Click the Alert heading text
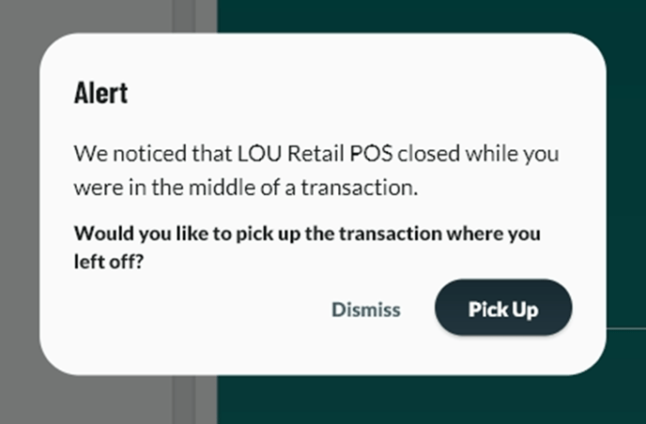This screenshot has height=424, width=646. click(x=100, y=93)
